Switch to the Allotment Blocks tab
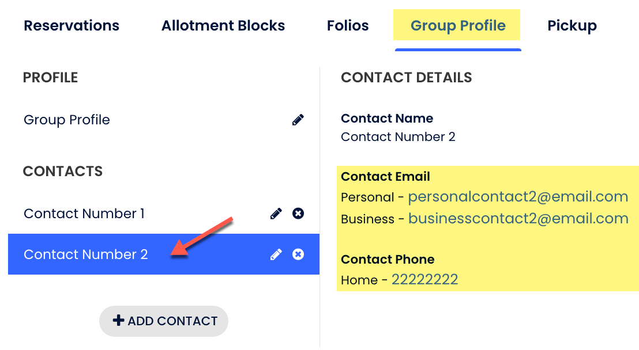639x350 pixels. 223,26
